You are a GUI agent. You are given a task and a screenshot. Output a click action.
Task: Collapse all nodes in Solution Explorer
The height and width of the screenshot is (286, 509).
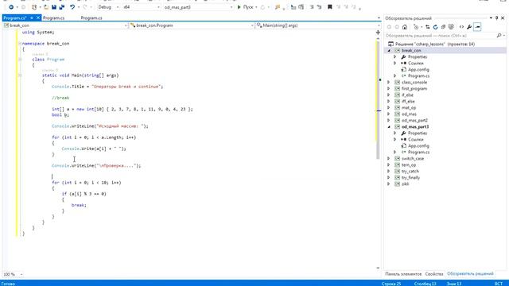coord(443,27)
